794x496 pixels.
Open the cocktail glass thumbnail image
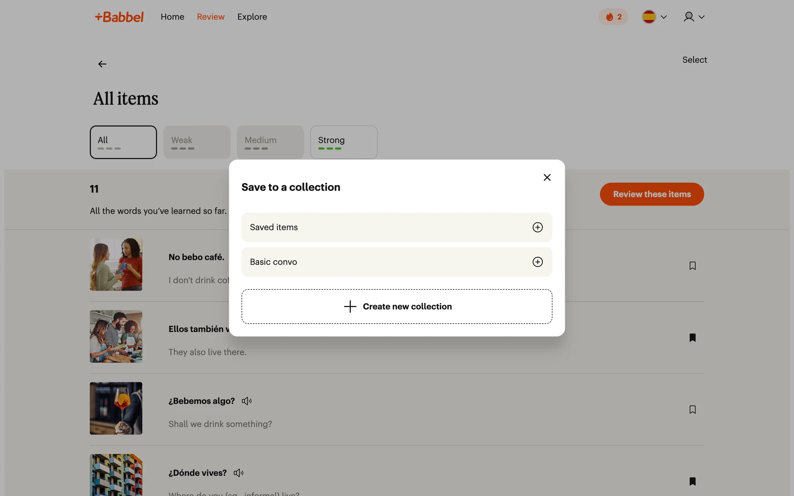pyautogui.click(x=116, y=408)
